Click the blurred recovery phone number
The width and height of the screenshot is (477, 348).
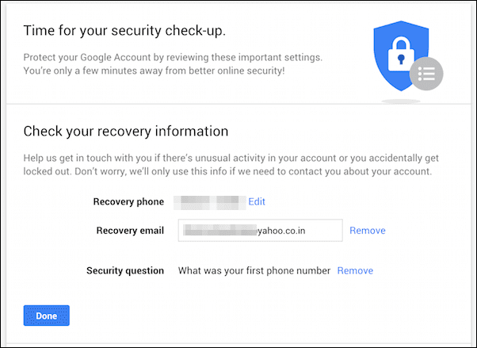tap(210, 203)
